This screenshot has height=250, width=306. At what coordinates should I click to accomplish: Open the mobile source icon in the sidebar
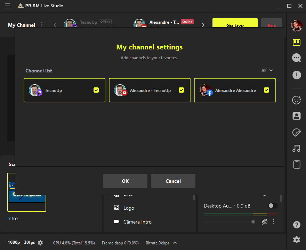click(297, 164)
